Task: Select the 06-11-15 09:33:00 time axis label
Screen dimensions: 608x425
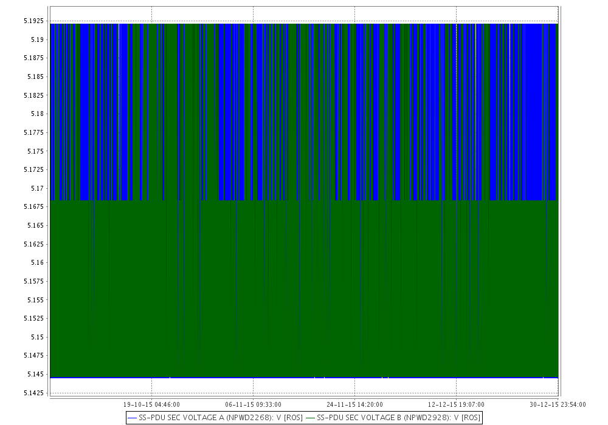Action: pyautogui.click(x=253, y=404)
